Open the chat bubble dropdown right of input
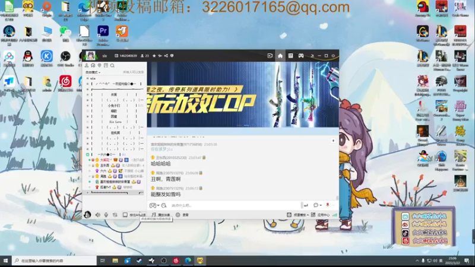475x267 pixels. [x=318, y=205]
